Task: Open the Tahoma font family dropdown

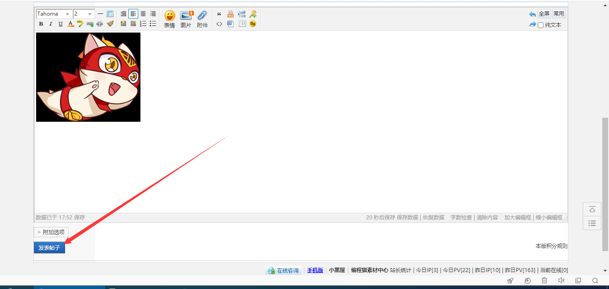Action: [54, 14]
